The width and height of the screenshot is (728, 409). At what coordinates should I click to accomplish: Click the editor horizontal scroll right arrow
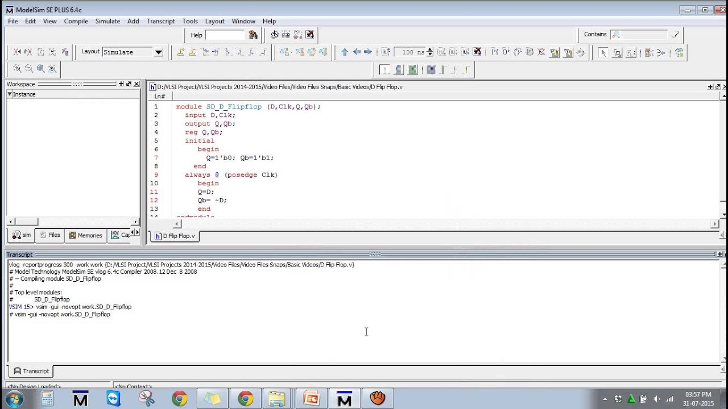tap(715, 224)
